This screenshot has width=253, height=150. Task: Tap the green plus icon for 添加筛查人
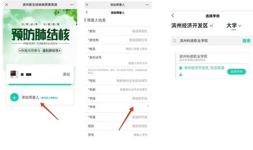[14, 97]
